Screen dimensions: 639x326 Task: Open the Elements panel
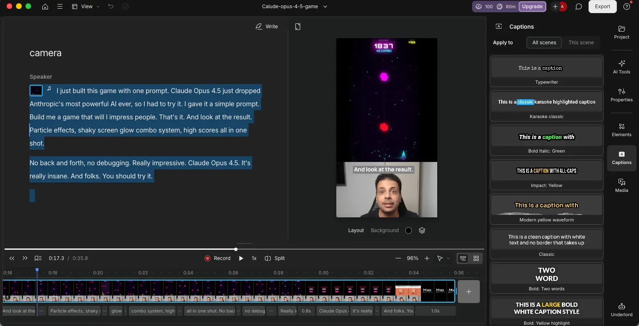(621, 130)
